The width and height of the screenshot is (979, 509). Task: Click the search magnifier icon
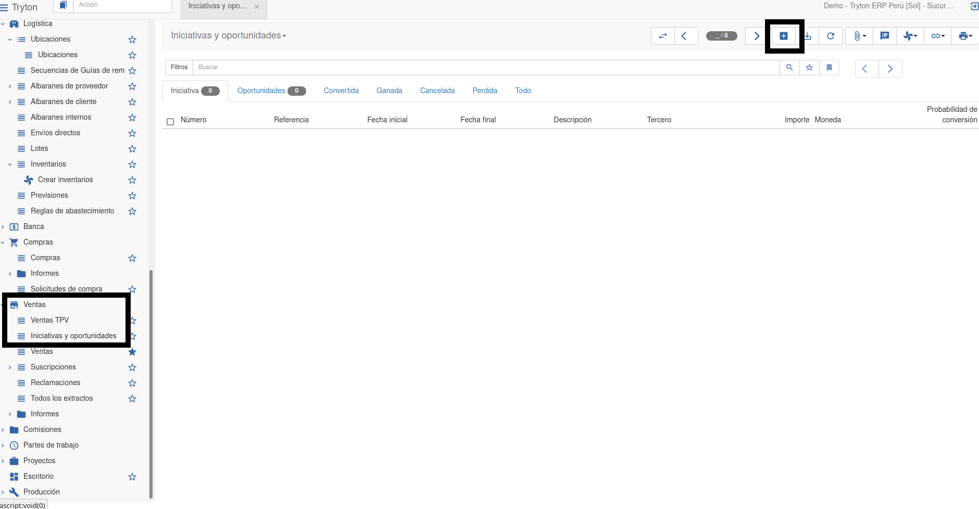pos(789,68)
